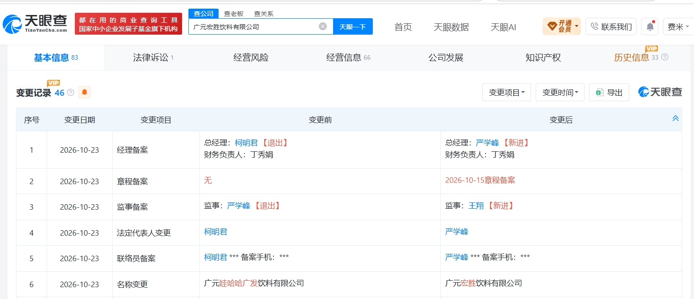Switch to the 基本信息 tab
Screen dimensions: 694x299
56,58
